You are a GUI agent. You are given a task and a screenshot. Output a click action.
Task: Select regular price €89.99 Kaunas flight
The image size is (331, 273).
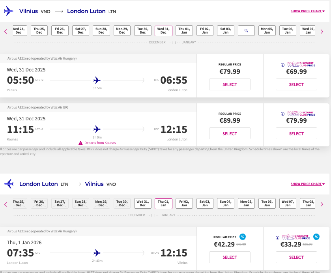click(x=230, y=134)
